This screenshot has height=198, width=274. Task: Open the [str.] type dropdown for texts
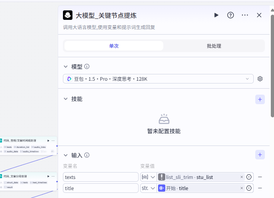(x=149, y=177)
